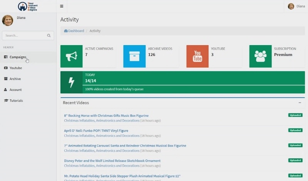Click the Subscription users group tile
This screenshot has width=308, height=181.
(261, 56)
